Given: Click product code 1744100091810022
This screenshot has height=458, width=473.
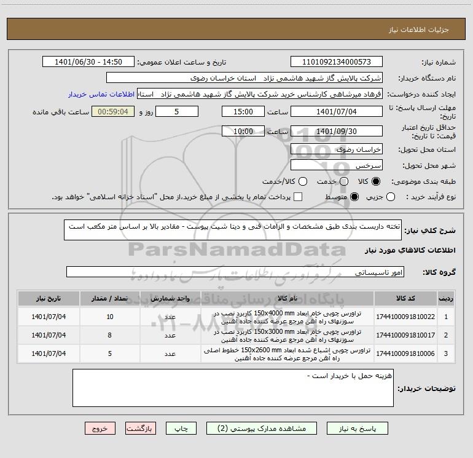Looking at the screenshot, I should (405, 317).
